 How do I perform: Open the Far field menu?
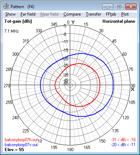[28, 14]
